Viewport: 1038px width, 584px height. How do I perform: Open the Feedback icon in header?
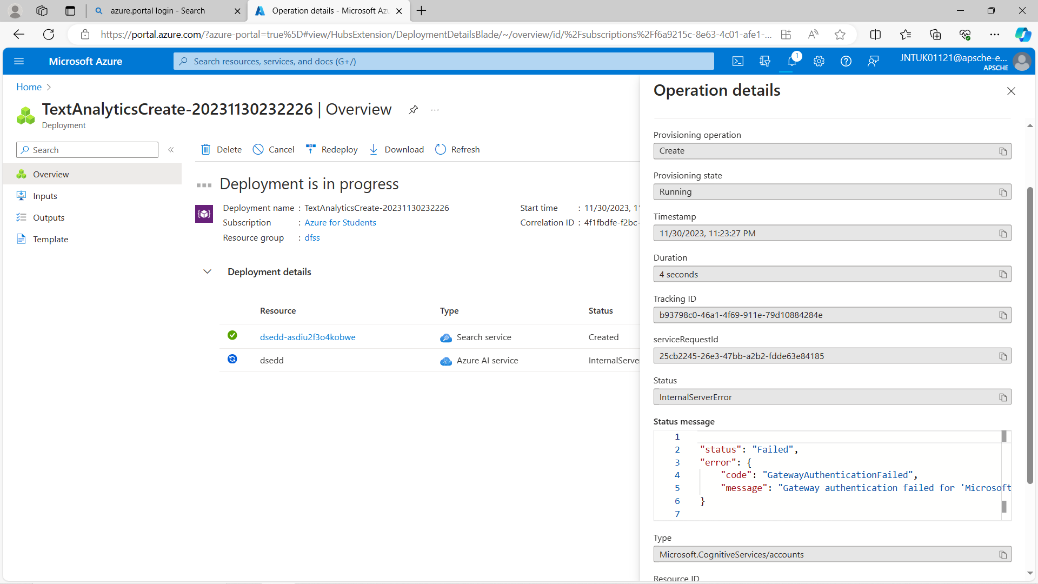coord(873,61)
